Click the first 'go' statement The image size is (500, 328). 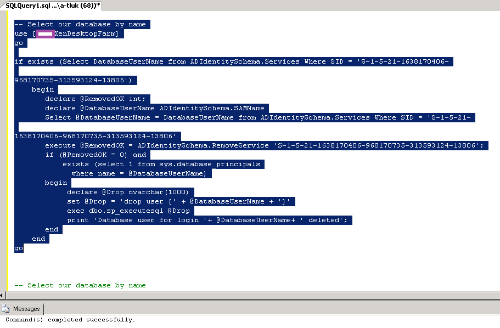19,43
